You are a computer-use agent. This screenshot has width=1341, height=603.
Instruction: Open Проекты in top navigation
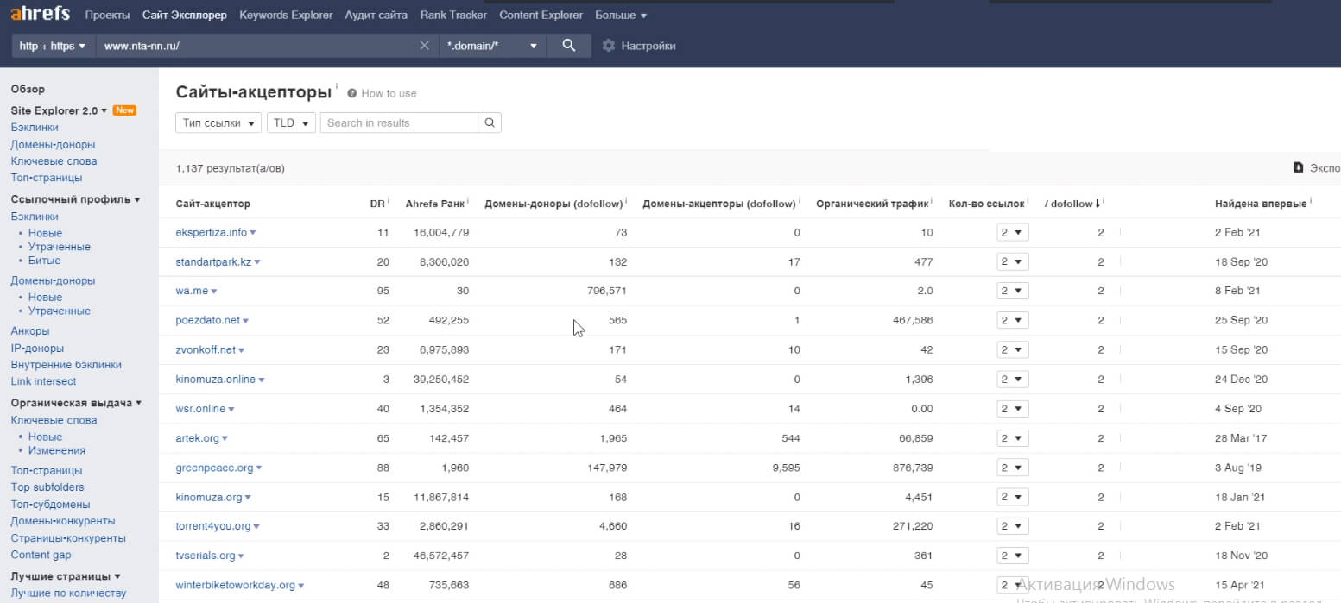(107, 15)
